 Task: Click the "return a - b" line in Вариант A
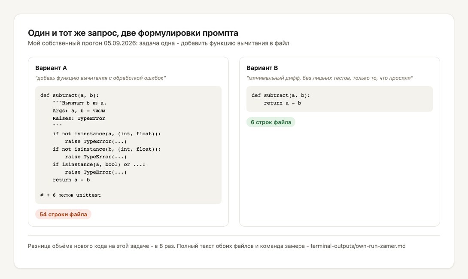pos(71,180)
